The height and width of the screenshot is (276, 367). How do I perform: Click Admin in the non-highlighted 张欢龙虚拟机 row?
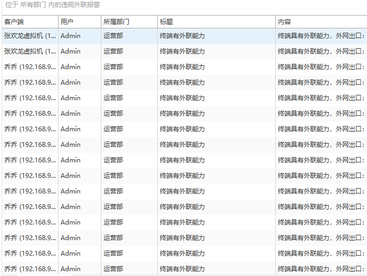click(x=70, y=51)
